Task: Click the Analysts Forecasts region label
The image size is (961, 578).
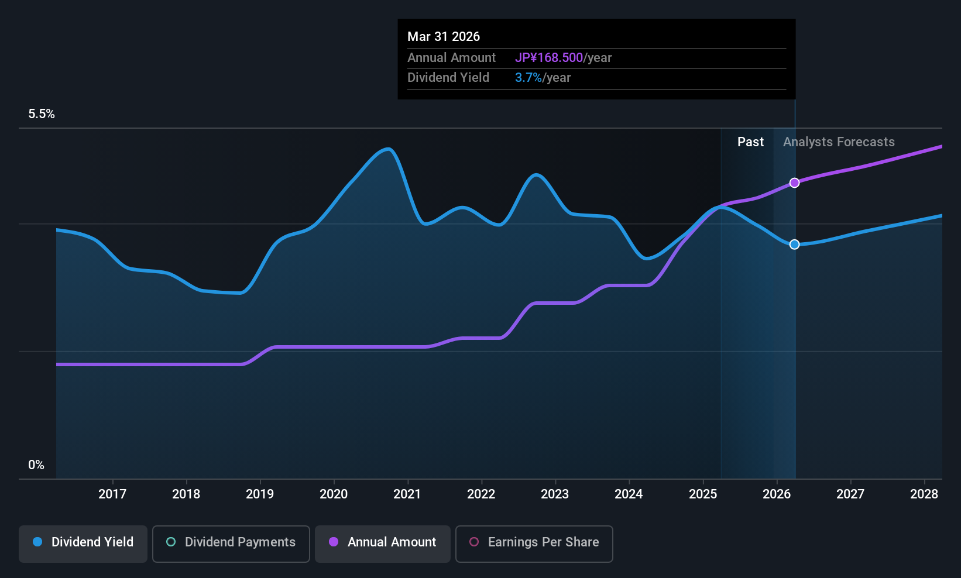Action: (839, 142)
